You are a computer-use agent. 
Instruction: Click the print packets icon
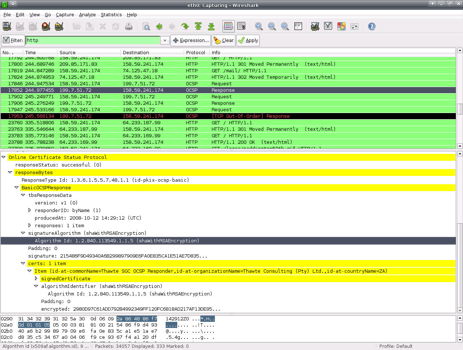coord(129,26)
